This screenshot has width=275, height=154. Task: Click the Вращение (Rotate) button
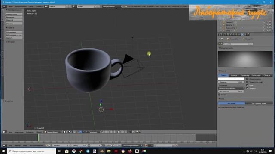14,17
